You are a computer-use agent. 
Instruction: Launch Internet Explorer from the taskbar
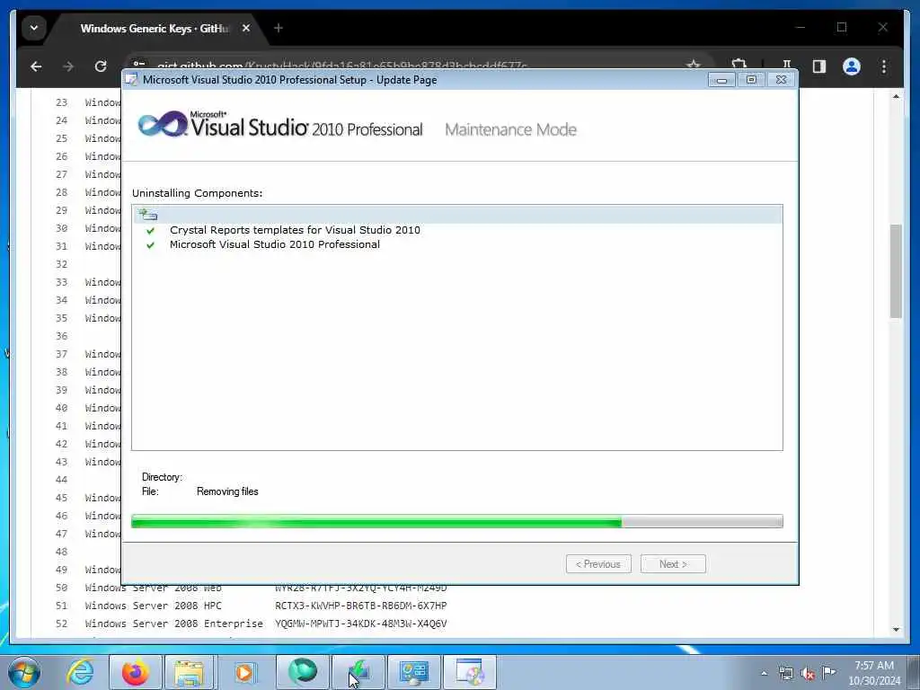coord(80,672)
